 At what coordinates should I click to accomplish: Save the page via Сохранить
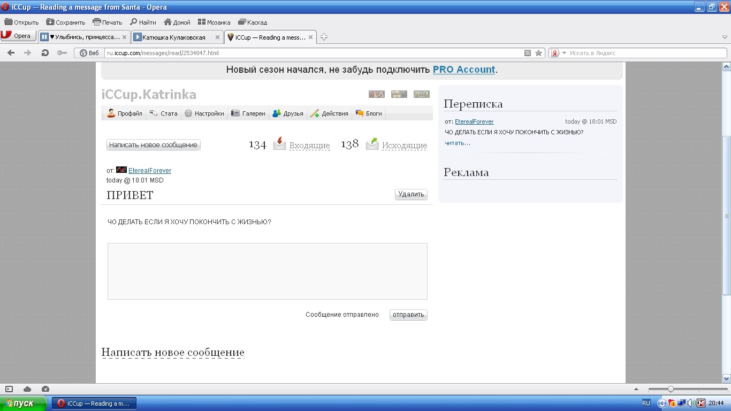[x=66, y=22]
